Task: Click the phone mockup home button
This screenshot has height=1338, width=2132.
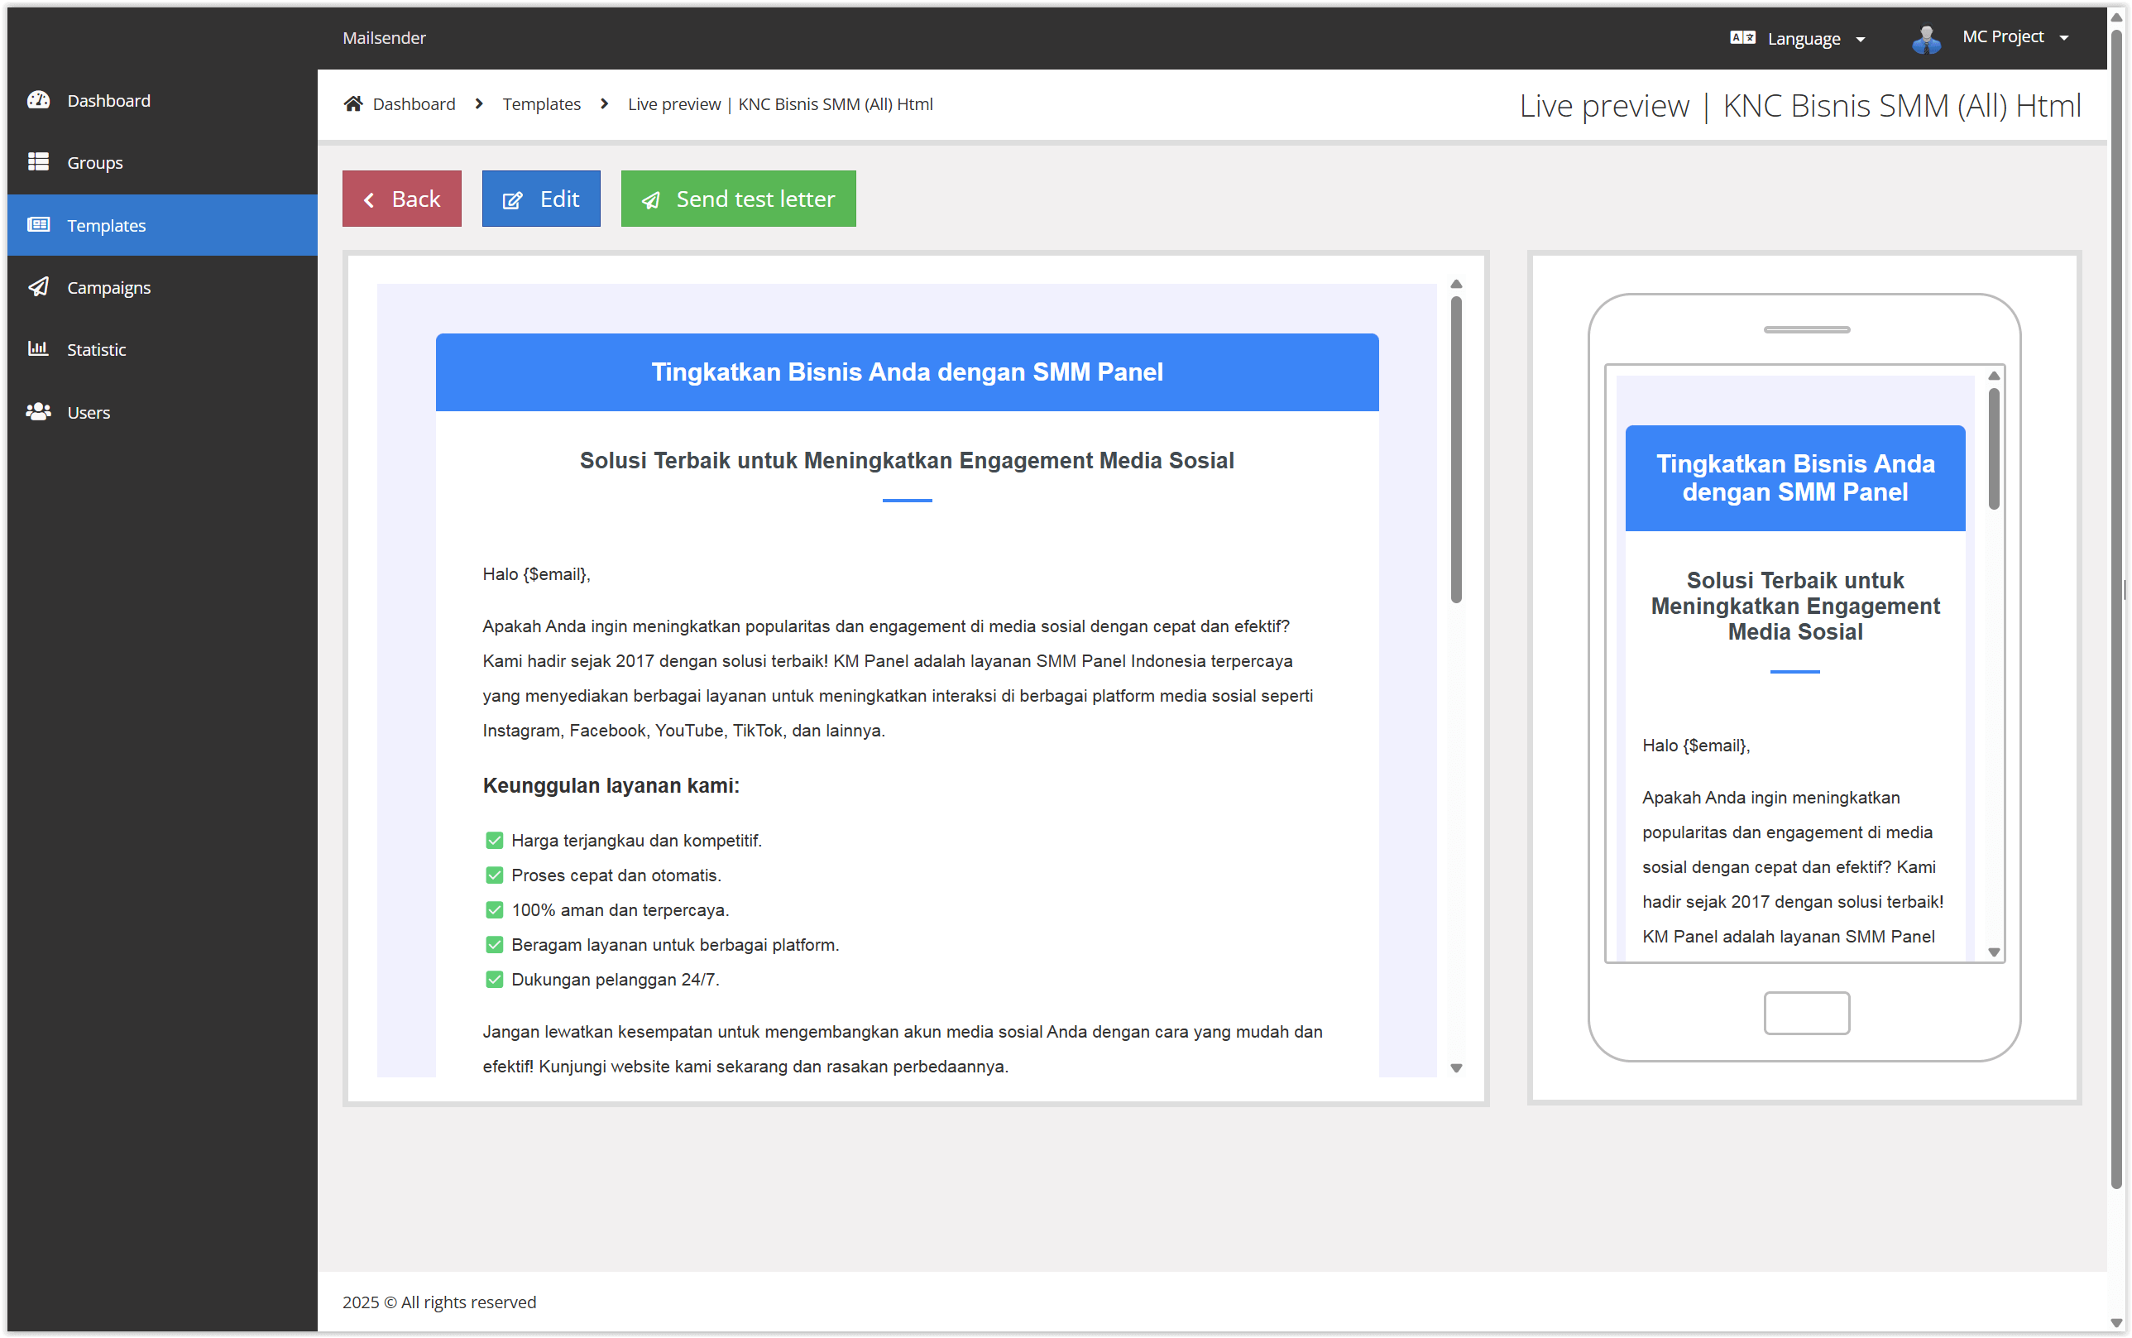Action: point(1806,1014)
